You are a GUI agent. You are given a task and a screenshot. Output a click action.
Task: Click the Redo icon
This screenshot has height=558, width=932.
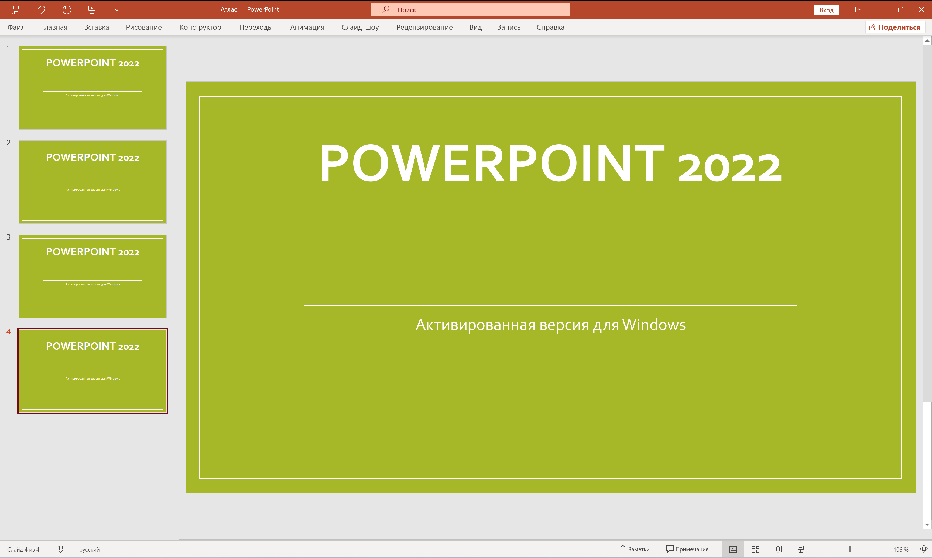tap(67, 9)
